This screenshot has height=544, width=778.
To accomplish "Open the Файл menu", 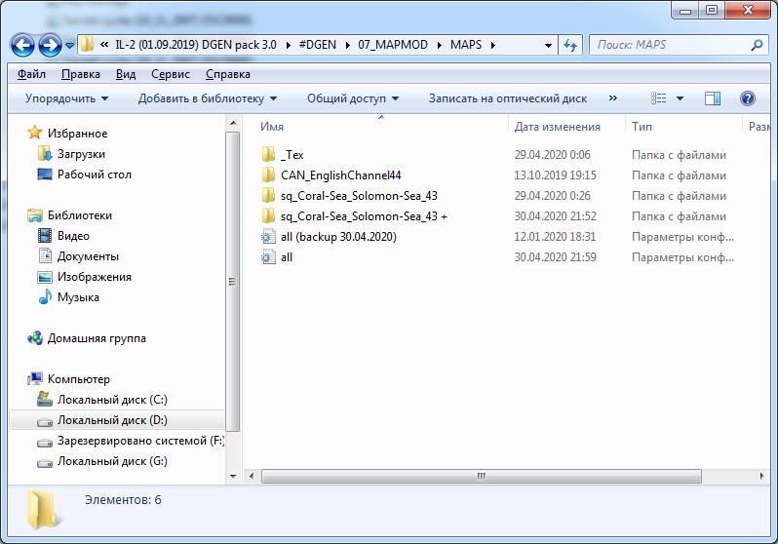I will point(31,74).
